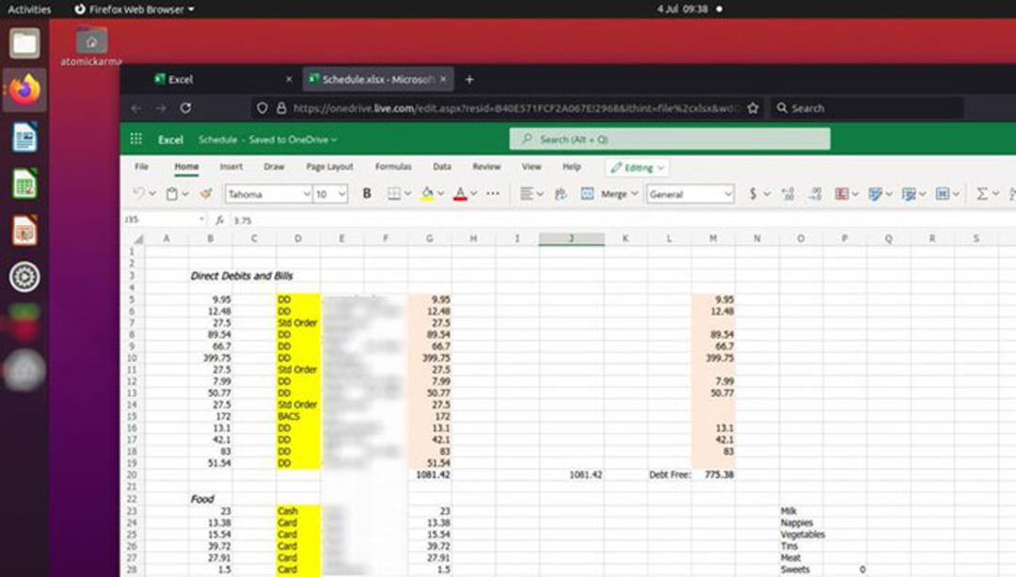
Task: Click the Debt Free: label cell
Action: (x=670, y=474)
